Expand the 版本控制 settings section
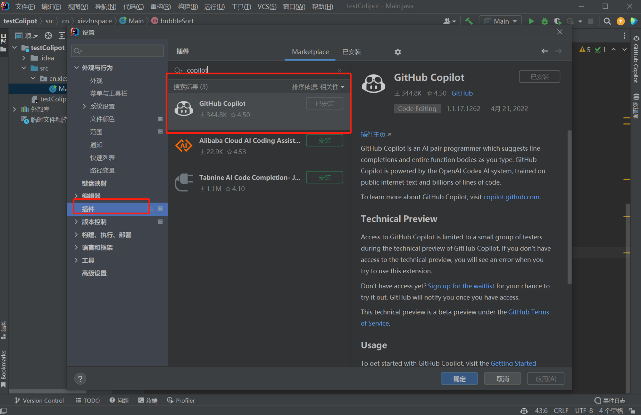The width and height of the screenshot is (641, 415). coord(76,222)
